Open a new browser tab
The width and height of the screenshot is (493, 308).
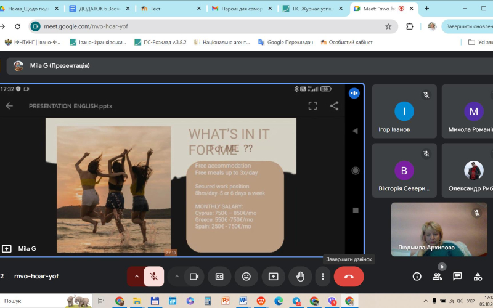[x=426, y=9]
